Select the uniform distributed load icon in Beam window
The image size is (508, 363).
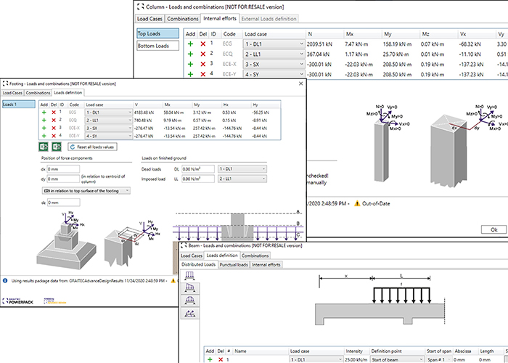tap(189, 276)
